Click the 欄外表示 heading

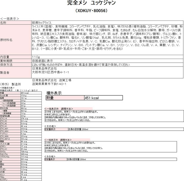(54, 93)
